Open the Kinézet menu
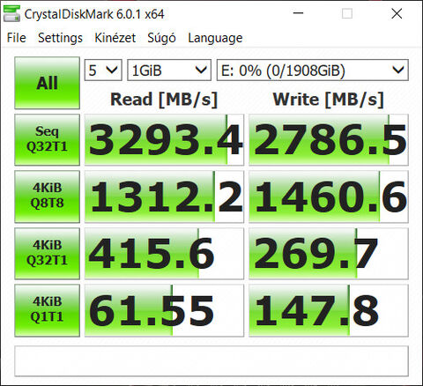This screenshot has height=386, width=423. 115,38
